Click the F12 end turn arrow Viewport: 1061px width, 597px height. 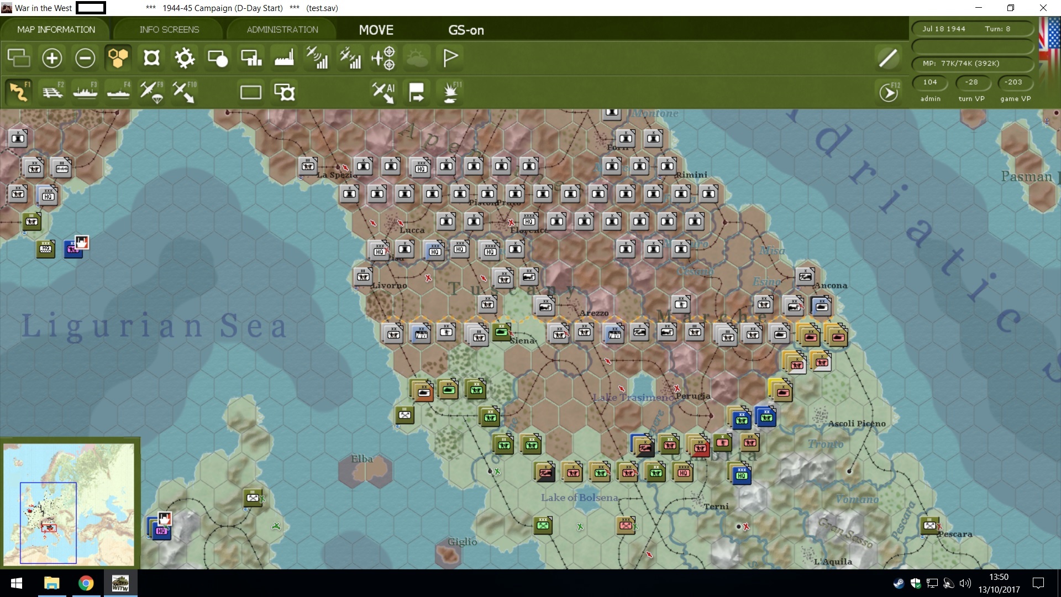click(889, 92)
